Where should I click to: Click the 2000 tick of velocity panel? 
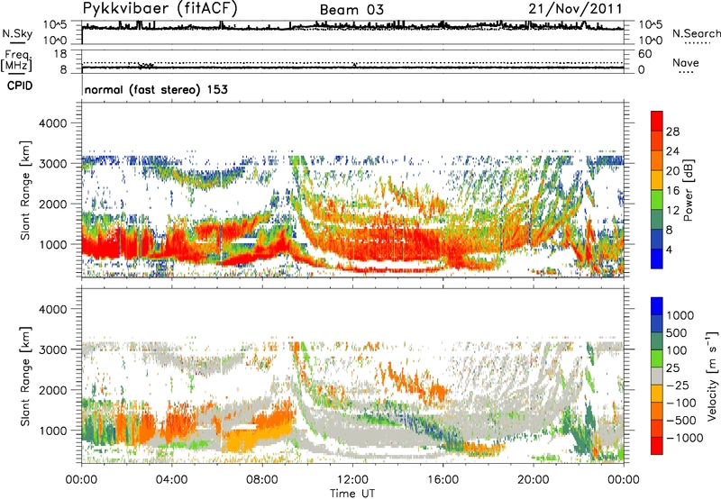tap(52, 390)
